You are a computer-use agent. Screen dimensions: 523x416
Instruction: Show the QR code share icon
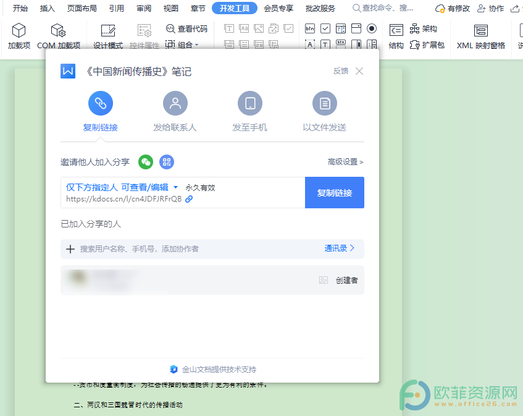(x=167, y=162)
